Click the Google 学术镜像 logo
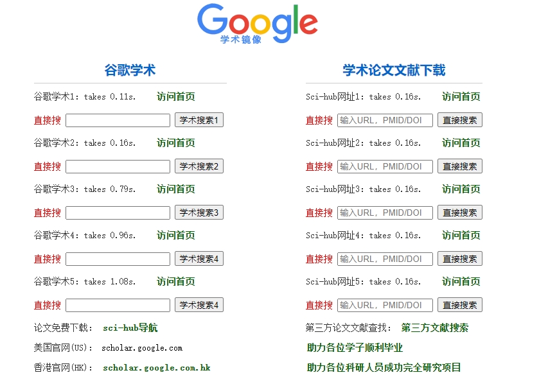The image size is (557, 375). (258, 24)
